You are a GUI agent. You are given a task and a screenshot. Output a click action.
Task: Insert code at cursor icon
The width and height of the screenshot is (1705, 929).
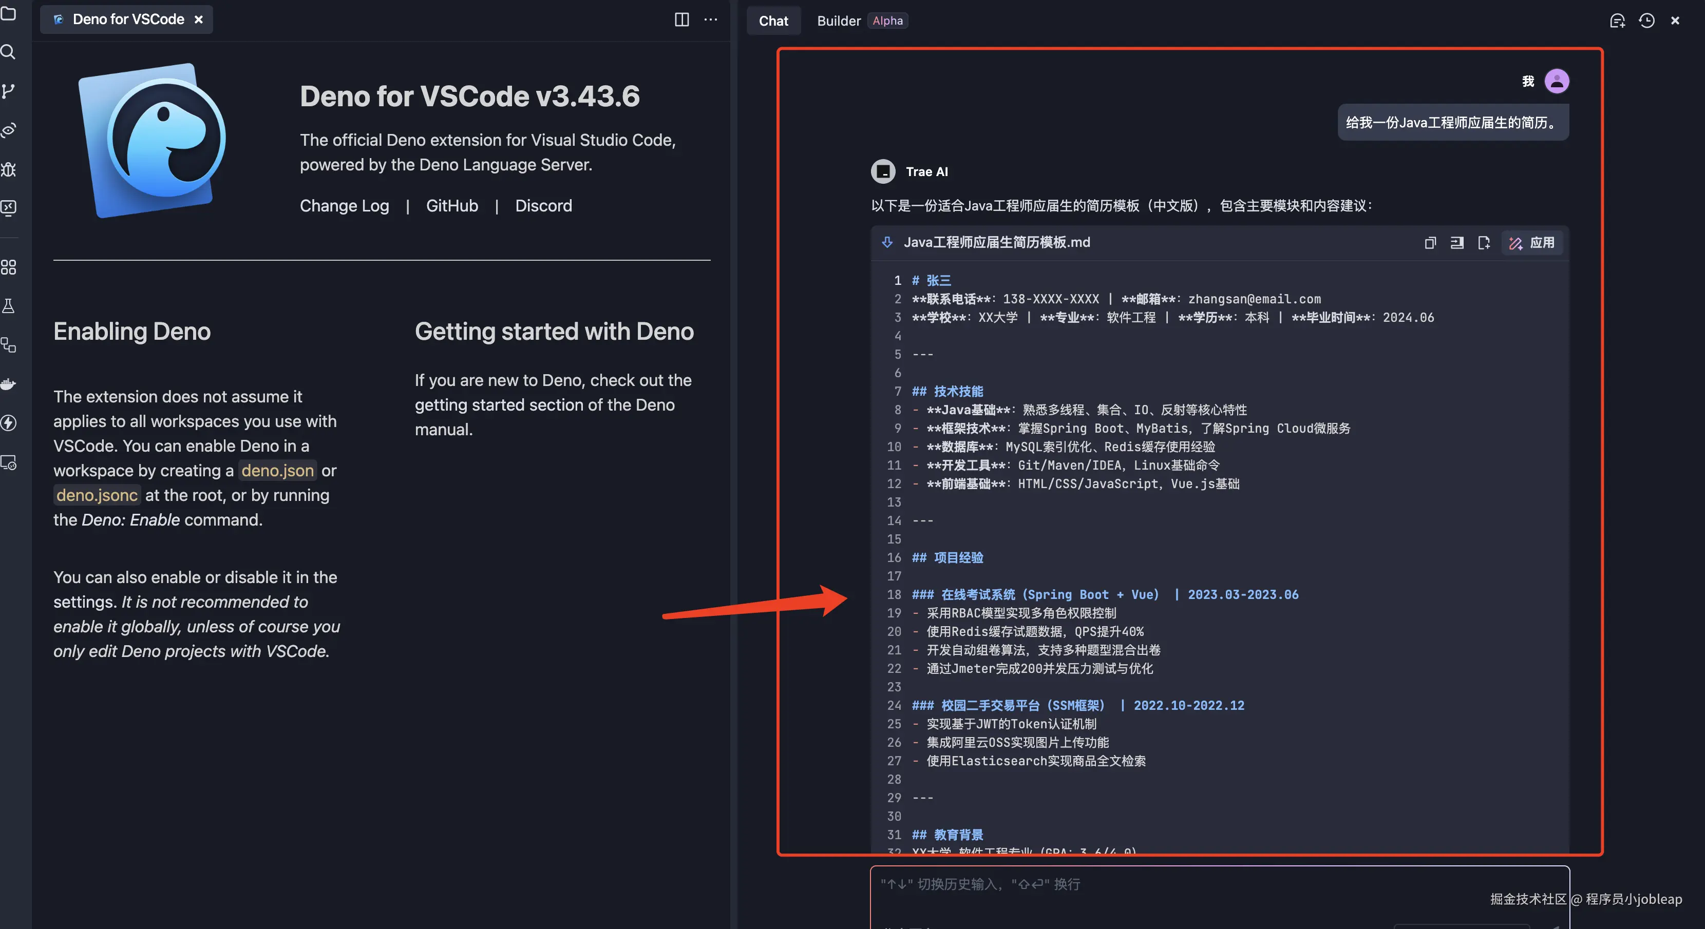(1457, 243)
